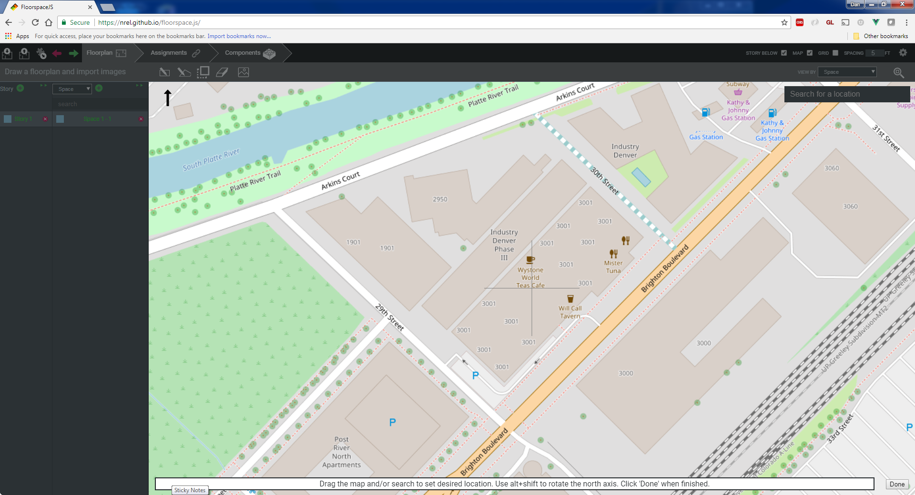Viewport: 915px width, 495px height.
Task: Open the View By Space dropdown
Action: coord(847,72)
